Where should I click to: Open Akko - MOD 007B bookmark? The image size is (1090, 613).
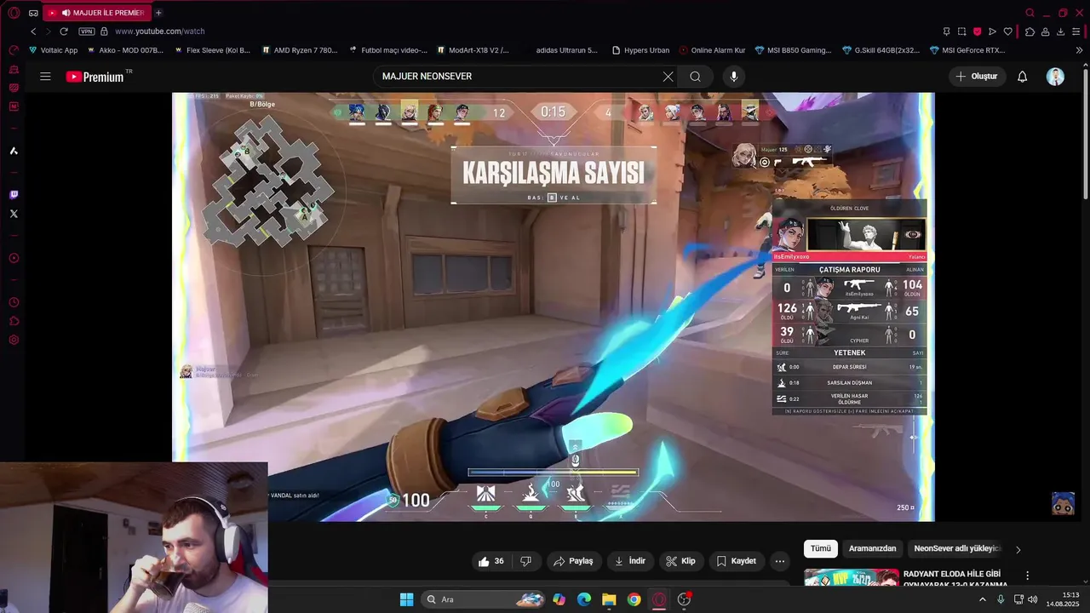(x=124, y=50)
